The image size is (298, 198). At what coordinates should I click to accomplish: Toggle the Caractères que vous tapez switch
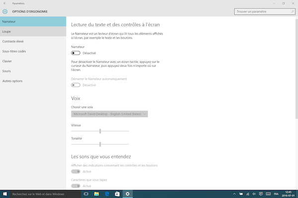click(75, 186)
